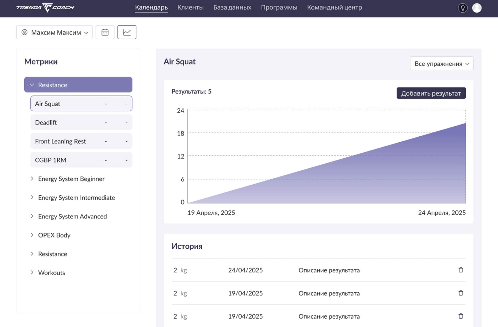This screenshot has height=327, width=498.
Task: Click the lightbulb tips icon
Action: pos(463,8)
